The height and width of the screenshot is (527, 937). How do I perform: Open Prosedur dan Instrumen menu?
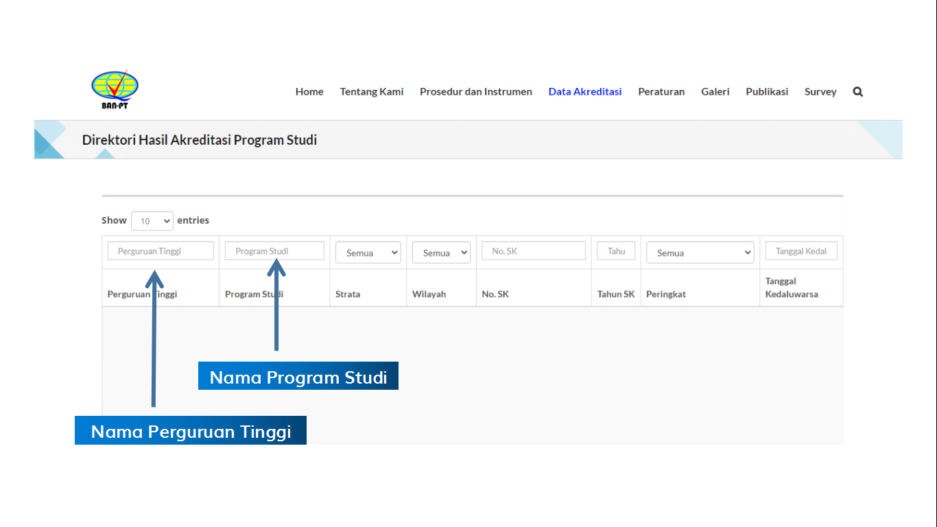click(x=476, y=91)
